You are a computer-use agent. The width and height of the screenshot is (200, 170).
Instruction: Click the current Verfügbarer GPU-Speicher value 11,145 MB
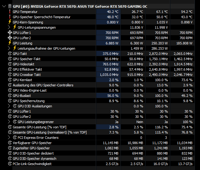[x=110, y=143]
